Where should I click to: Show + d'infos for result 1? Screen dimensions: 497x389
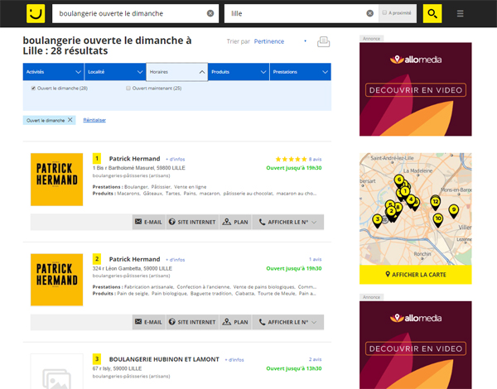pyautogui.click(x=176, y=160)
